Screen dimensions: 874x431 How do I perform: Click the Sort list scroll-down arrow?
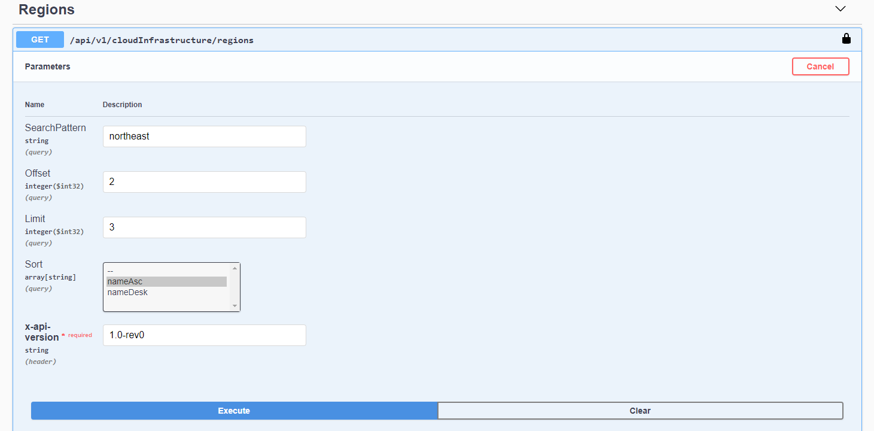point(235,306)
